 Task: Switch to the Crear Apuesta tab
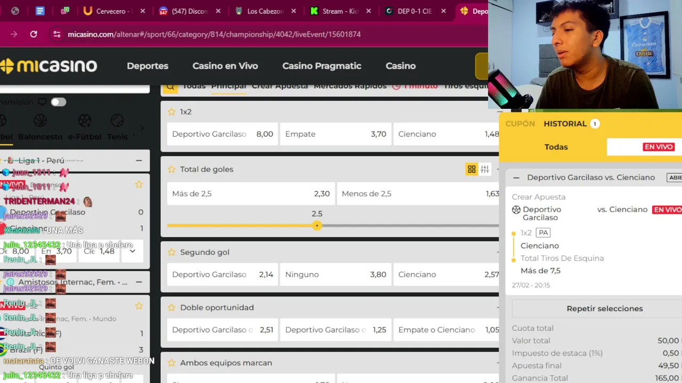coord(280,86)
